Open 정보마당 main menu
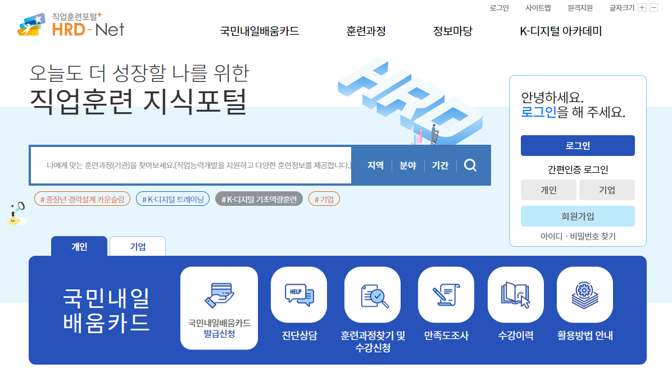The width and height of the screenshot is (672, 382). click(452, 31)
